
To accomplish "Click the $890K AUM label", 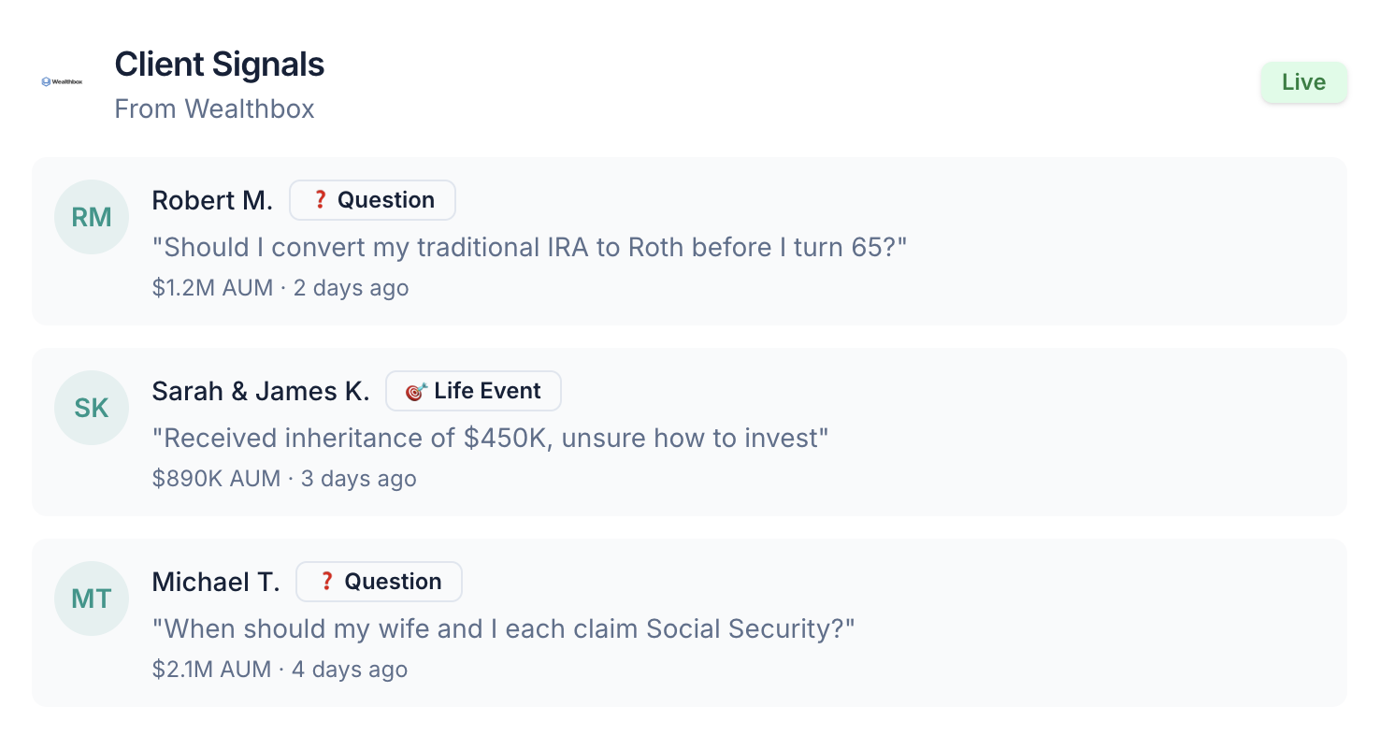I will pos(217,478).
